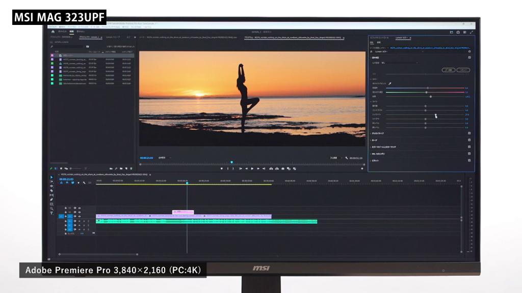Click the Reset button in Lumetri panel
The width and height of the screenshot is (522, 293).
[x=463, y=70]
